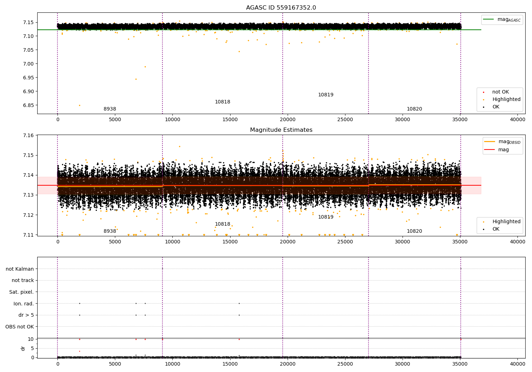This screenshot has width=532, height=372.
Task: Click y-tick 7.00 on top plot
Action: click(x=28, y=64)
